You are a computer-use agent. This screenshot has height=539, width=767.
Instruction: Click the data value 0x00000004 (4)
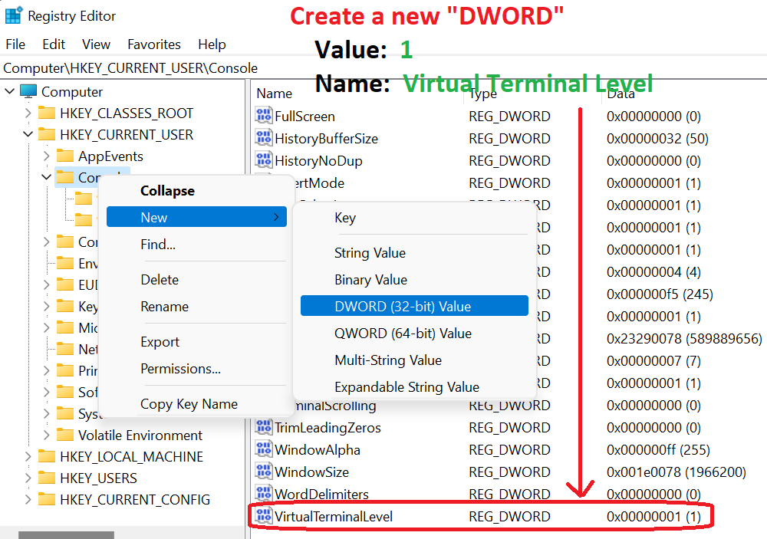(653, 272)
